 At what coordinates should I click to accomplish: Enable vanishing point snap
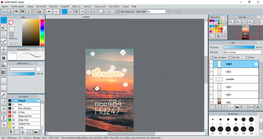(82, 12)
